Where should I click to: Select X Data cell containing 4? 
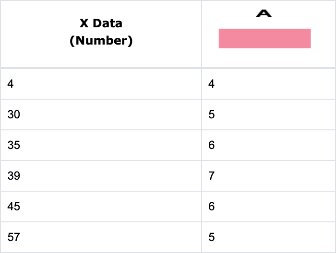click(x=11, y=84)
